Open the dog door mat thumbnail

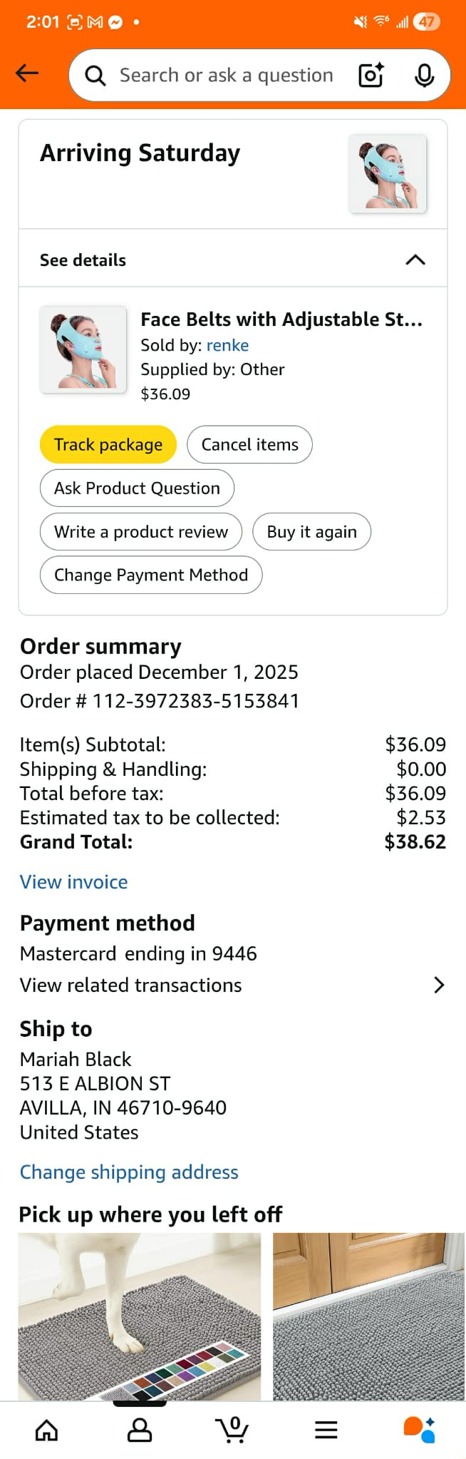(140, 1316)
